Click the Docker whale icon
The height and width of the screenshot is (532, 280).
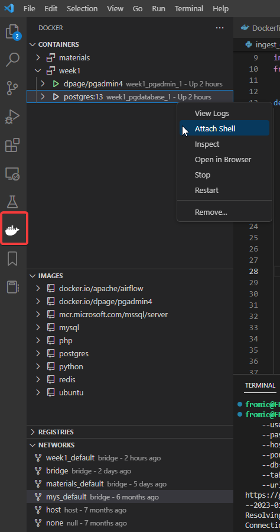point(13,230)
